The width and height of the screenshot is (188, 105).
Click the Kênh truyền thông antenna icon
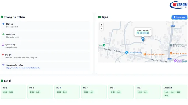[x=3, y=65]
